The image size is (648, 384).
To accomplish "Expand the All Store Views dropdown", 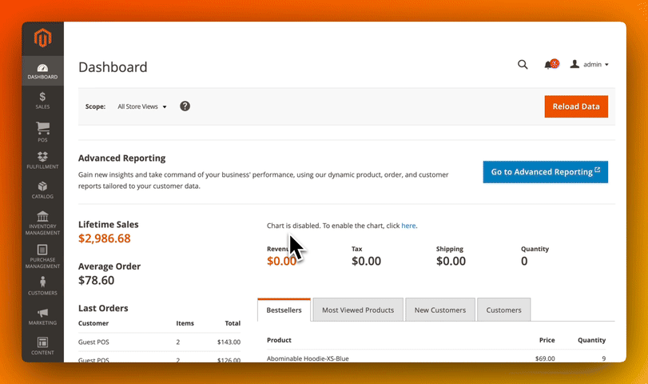I will pyautogui.click(x=142, y=106).
